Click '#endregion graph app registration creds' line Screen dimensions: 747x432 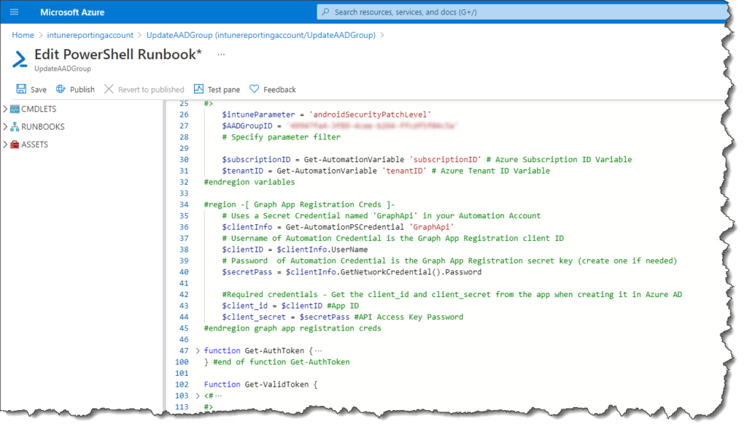tap(293, 328)
